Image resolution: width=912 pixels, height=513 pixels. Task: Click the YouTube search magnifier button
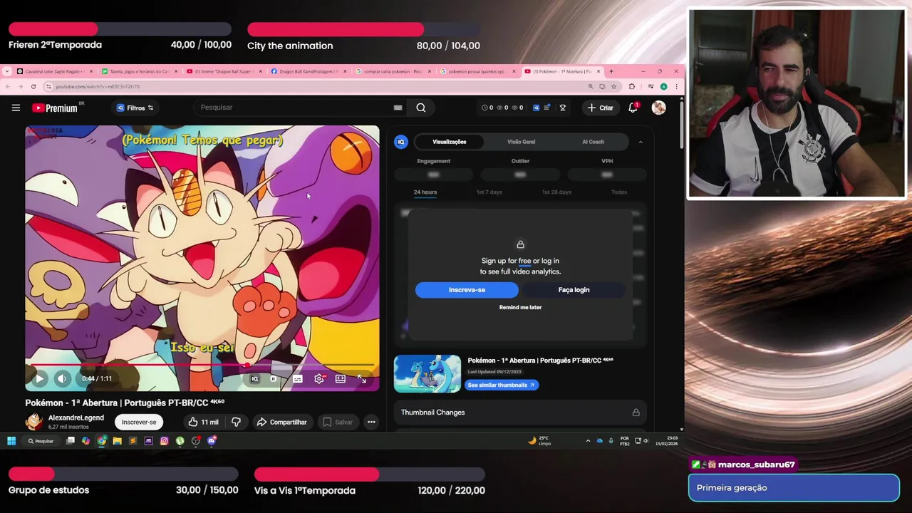[421, 108]
